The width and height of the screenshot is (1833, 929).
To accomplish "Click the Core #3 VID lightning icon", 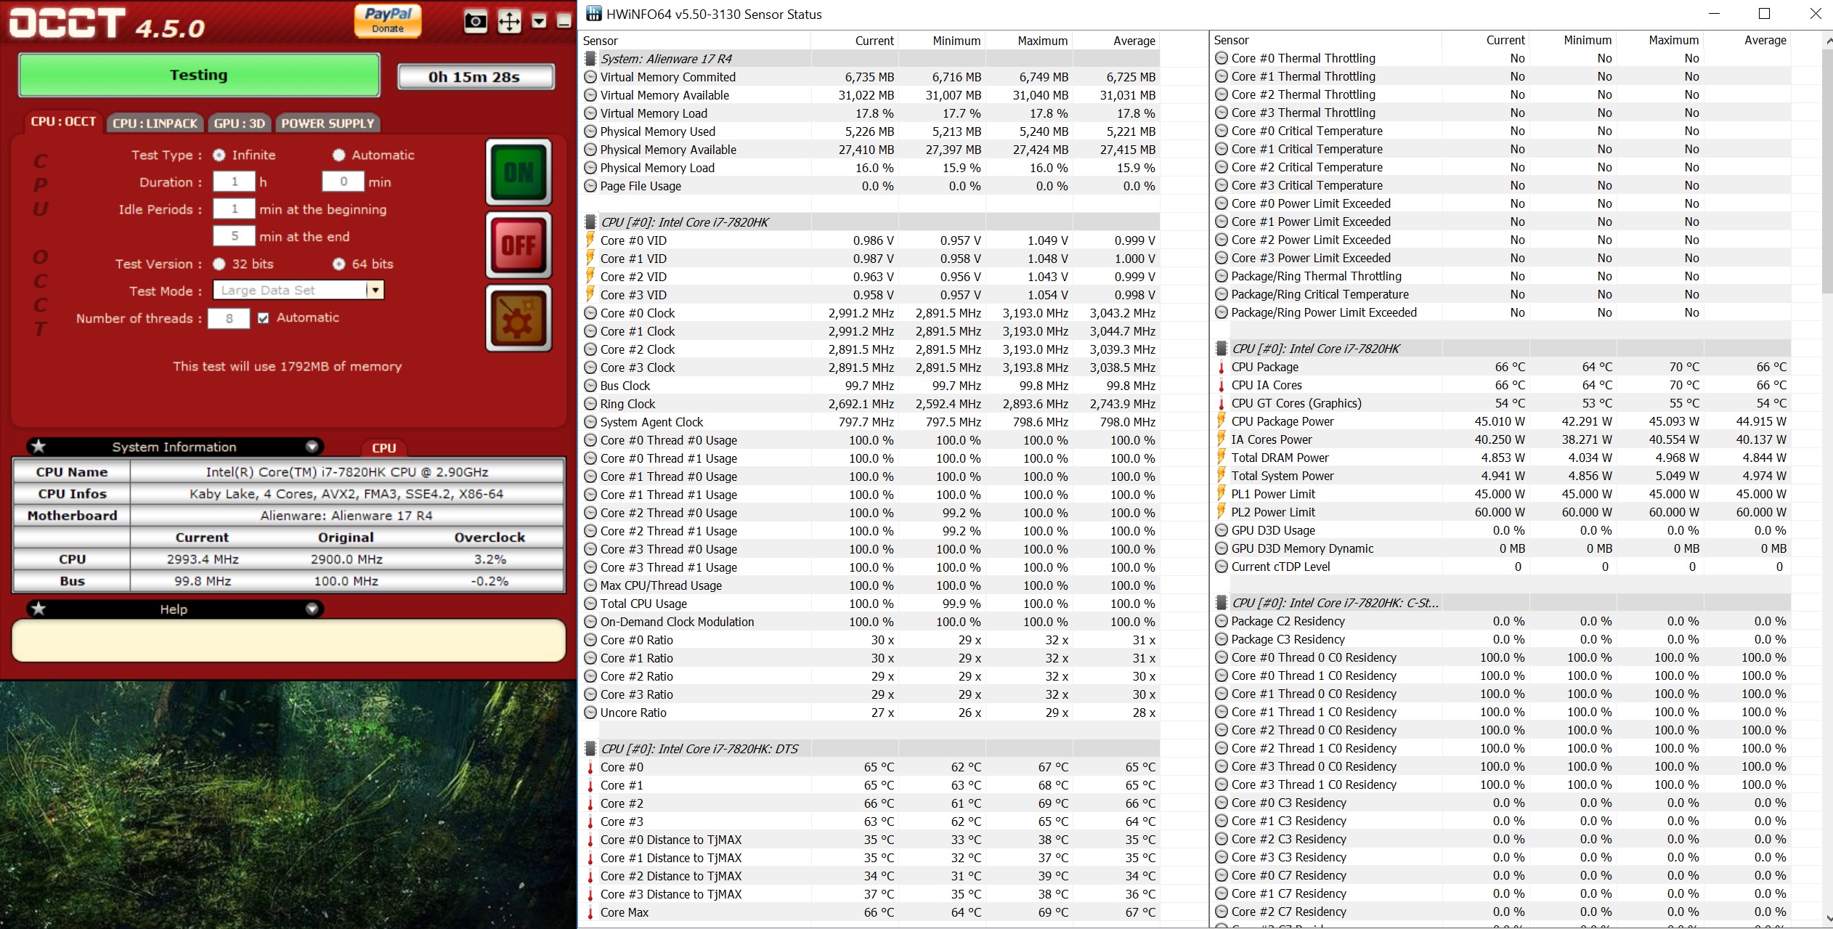I will pos(590,294).
